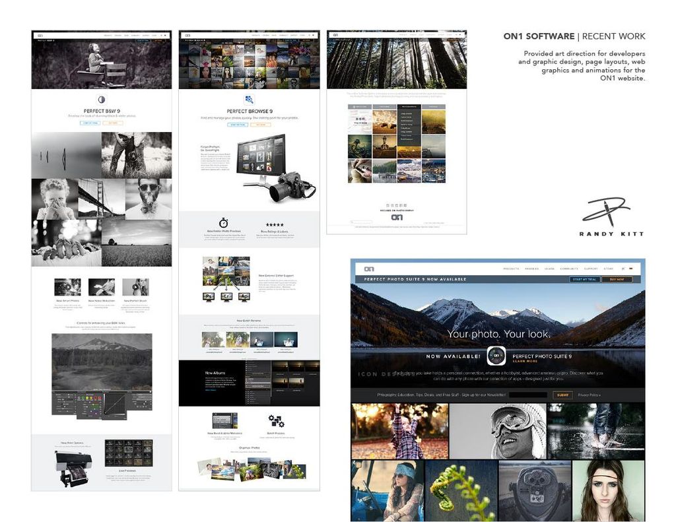Open the black-and-white goggles portrait thumbnail

pyautogui.click(x=498, y=431)
